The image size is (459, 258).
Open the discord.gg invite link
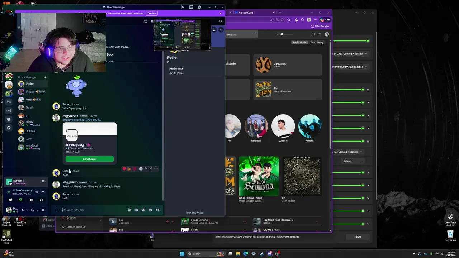coord(82,120)
